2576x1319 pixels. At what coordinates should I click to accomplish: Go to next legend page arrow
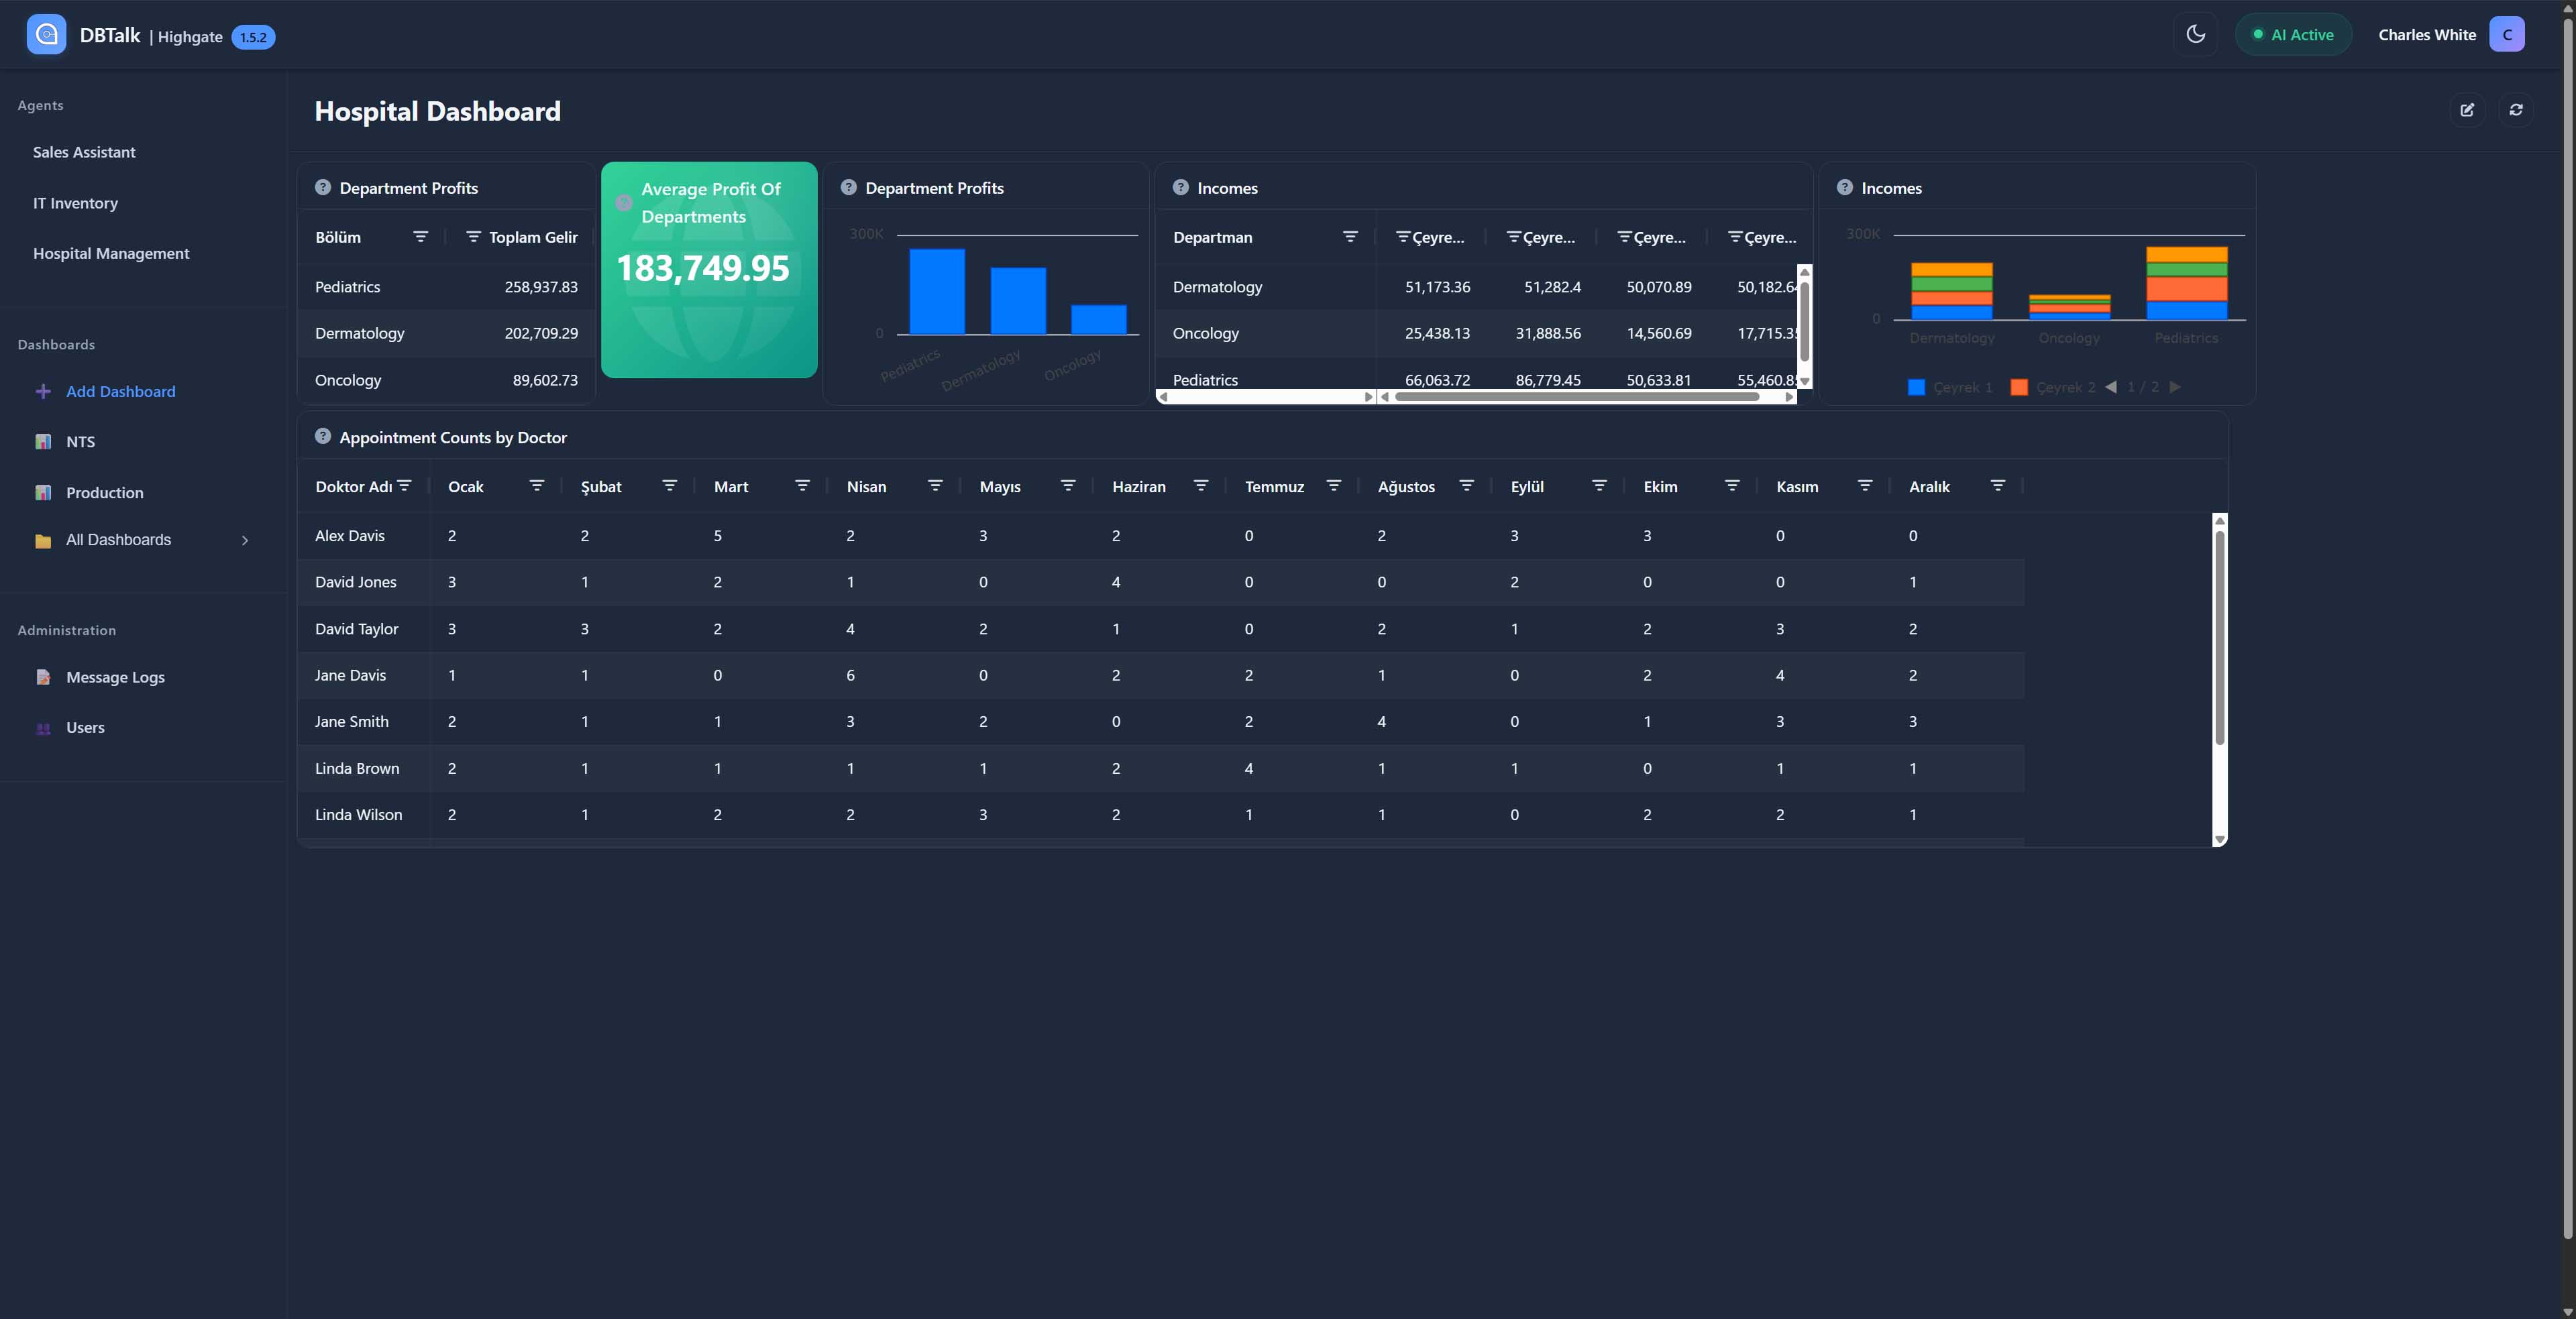pos(2175,387)
